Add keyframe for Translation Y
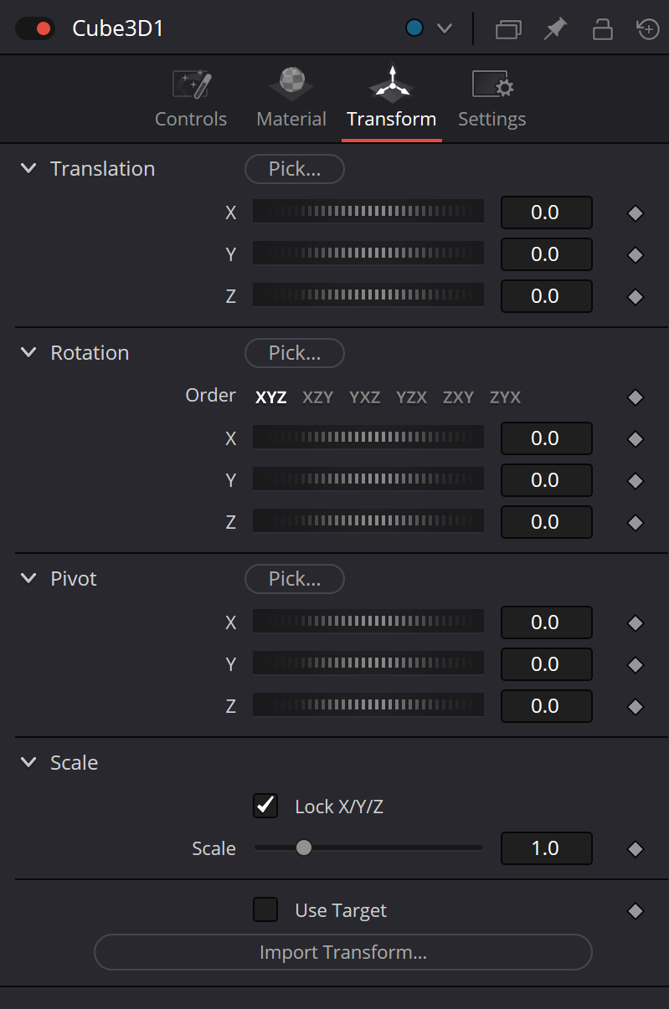669x1009 pixels. point(636,255)
